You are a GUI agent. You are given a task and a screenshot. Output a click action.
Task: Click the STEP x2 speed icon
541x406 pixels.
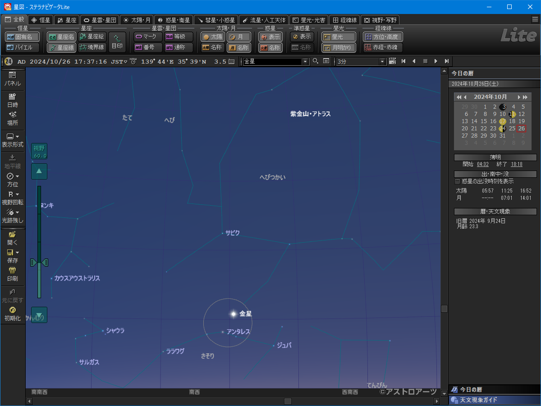(x=392, y=61)
